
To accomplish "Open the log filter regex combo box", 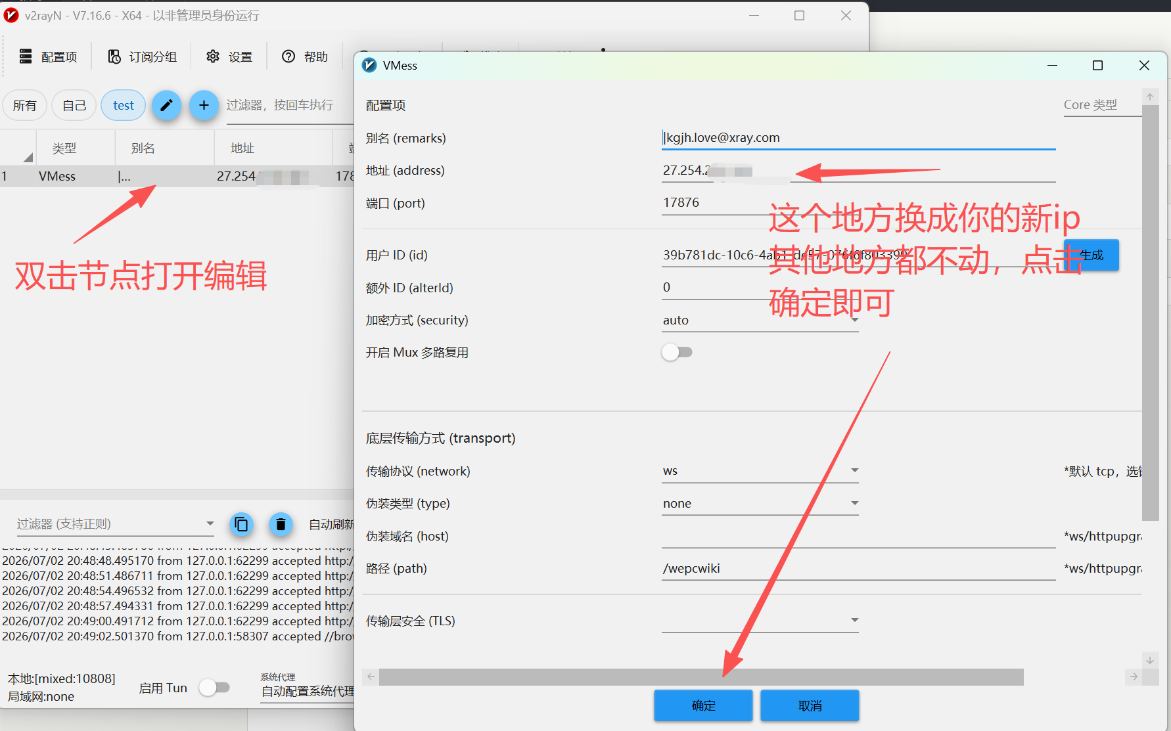I will pyautogui.click(x=116, y=523).
